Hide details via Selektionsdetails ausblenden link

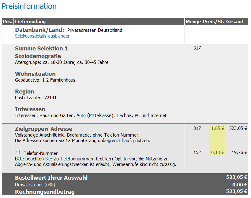click(43, 36)
